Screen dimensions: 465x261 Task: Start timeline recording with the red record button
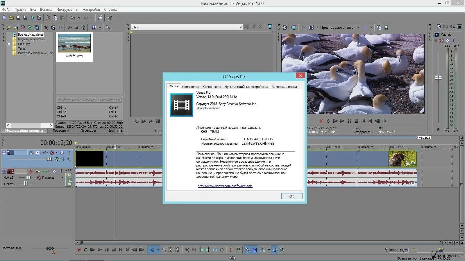[78, 250]
